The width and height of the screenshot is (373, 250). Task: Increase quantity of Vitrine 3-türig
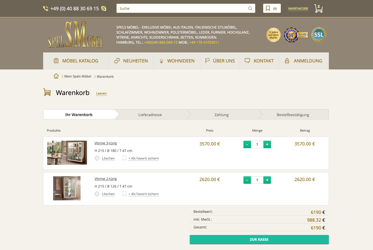click(267, 144)
